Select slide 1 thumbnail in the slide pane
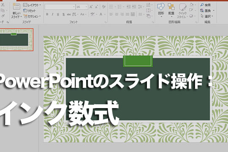The width and height of the screenshot is (228, 152). point(16,40)
